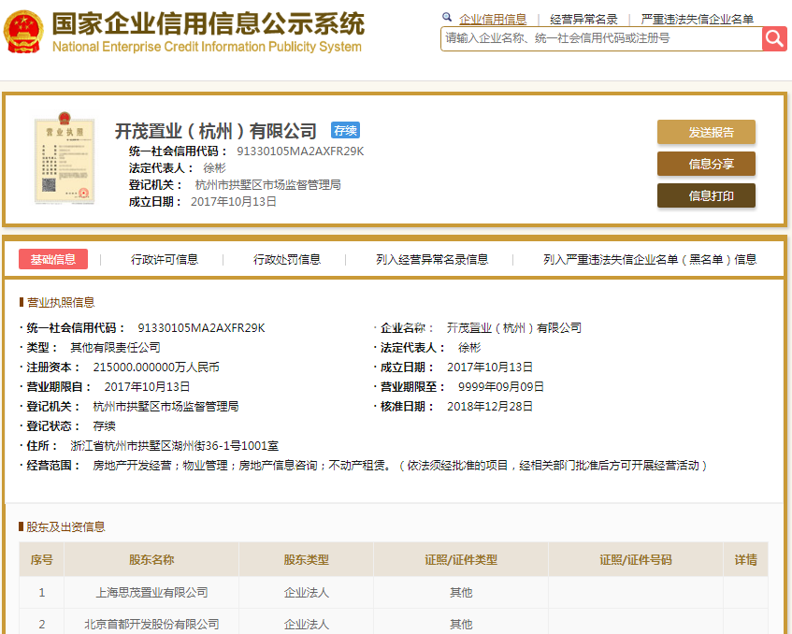
Task: Click 企业法人 cell in 上海思茂置业 row
Action: [x=306, y=592]
